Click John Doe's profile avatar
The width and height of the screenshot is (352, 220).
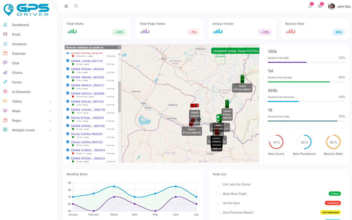(332, 6)
